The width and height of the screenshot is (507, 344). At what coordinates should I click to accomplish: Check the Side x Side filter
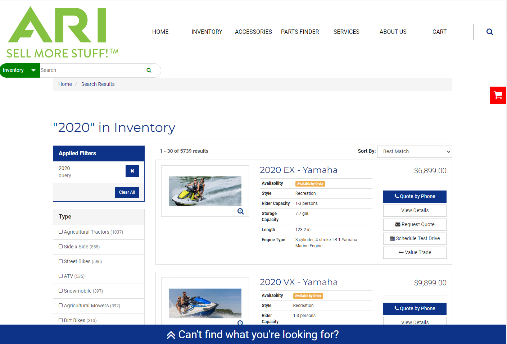(x=60, y=247)
